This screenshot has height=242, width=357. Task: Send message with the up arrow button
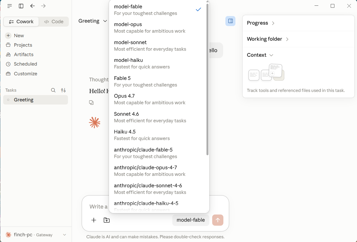218,220
